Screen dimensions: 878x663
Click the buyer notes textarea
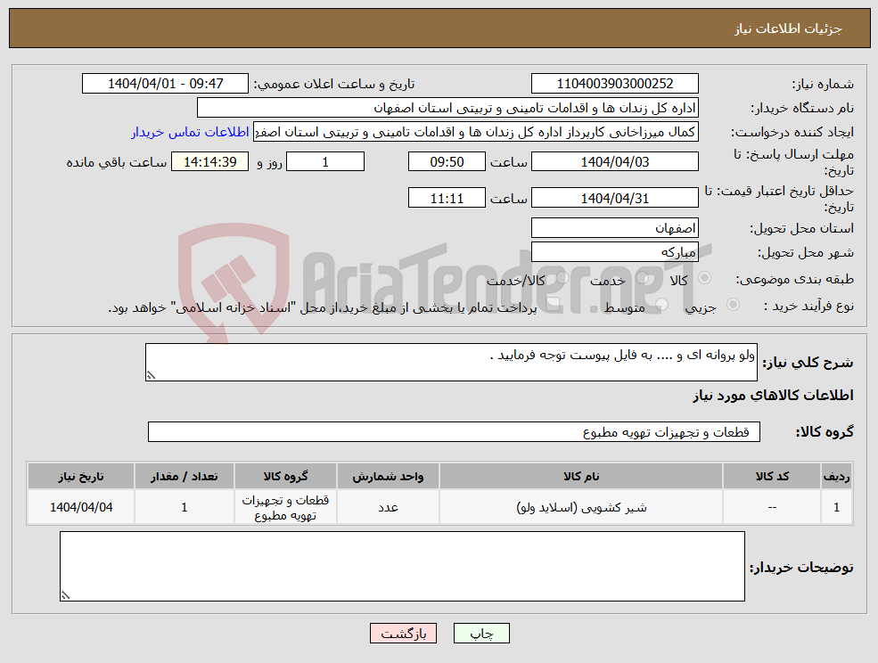click(x=402, y=566)
